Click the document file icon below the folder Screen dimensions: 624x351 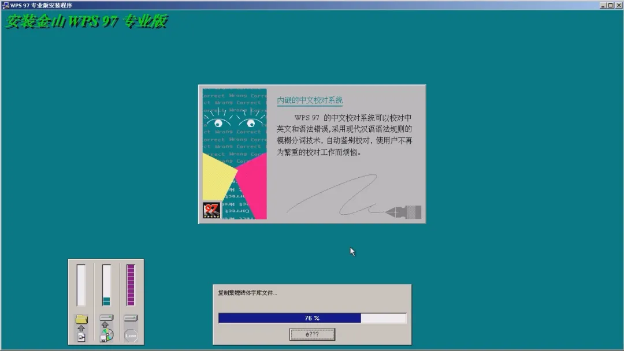[81, 338]
